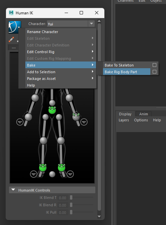The height and width of the screenshot is (225, 166).
Task: Click the Human IK scrollbar up arrow
Action: [x=99, y=21]
